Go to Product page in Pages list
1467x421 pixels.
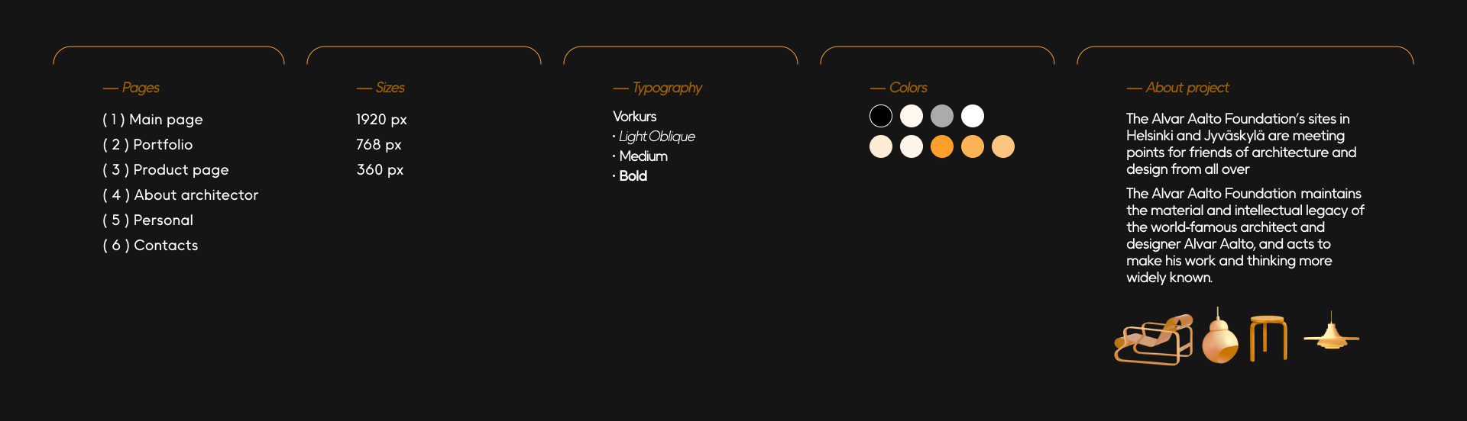(x=166, y=170)
